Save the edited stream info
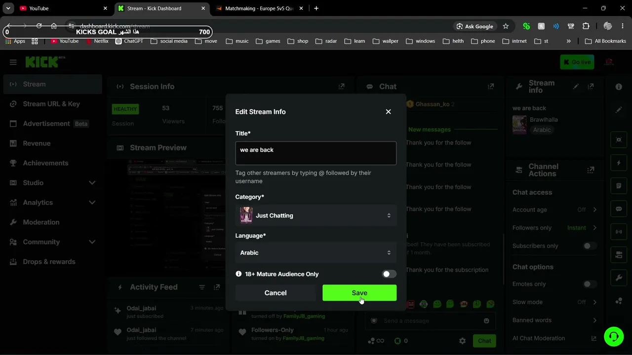The image size is (632, 355). click(x=359, y=293)
